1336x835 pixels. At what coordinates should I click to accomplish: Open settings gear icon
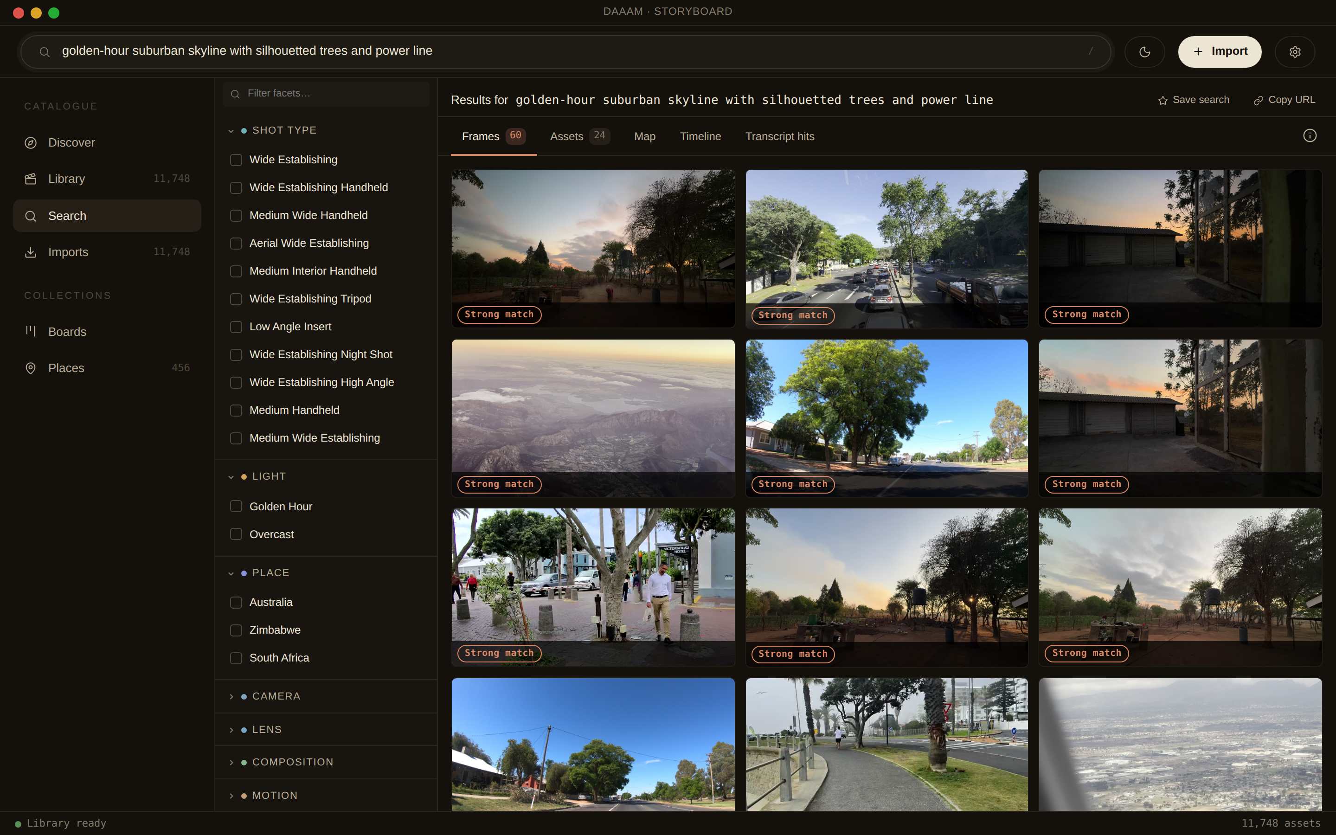point(1295,52)
